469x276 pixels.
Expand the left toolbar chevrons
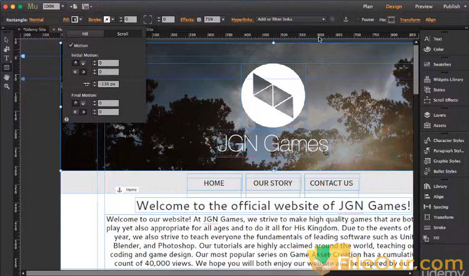tap(3, 28)
